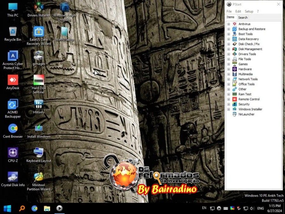The height and width of the screenshot is (214, 285).
Task: Click the Games category icon in PStart
Action: click(x=235, y=64)
